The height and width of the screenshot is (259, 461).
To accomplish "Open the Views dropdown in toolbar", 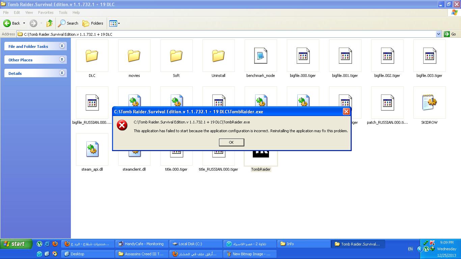I will coord(115,23).
